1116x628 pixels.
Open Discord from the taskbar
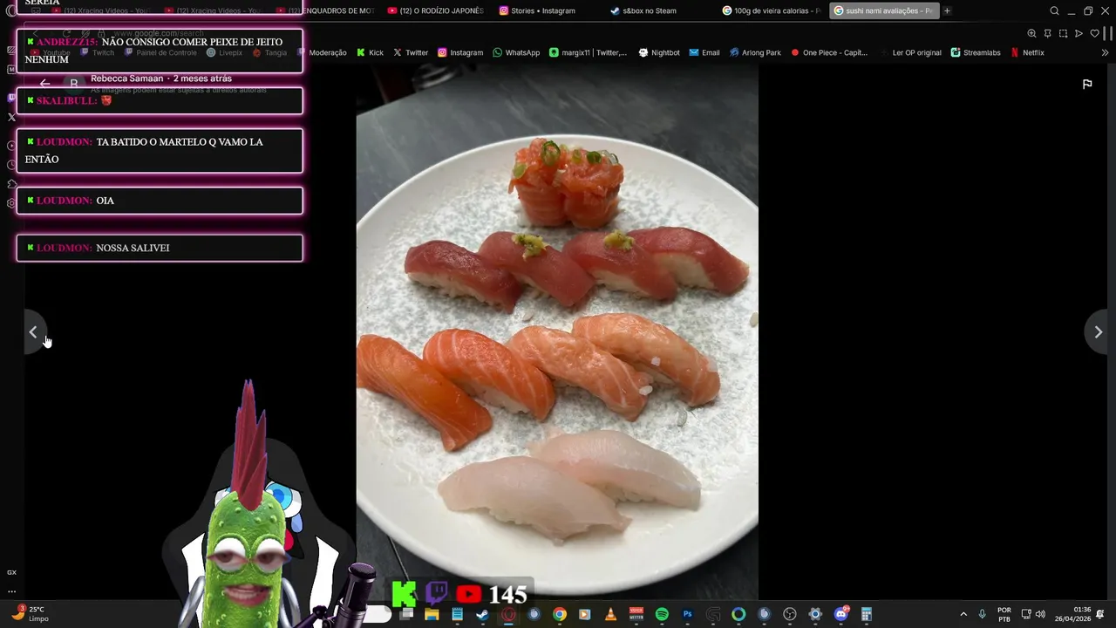pyautogui.click(x=841, y=614)
